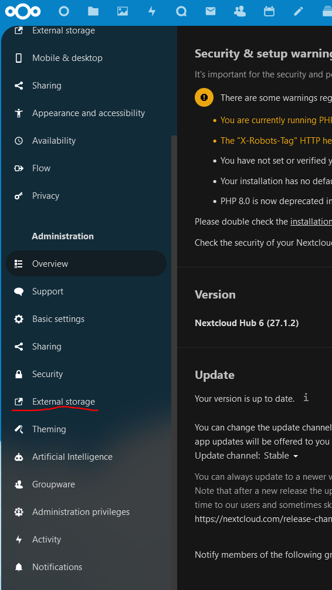Click the orange X-Robots-Tag HTTP warning
Image resolution: width=332 pixels, height=590 pixels.
[276, 140]
